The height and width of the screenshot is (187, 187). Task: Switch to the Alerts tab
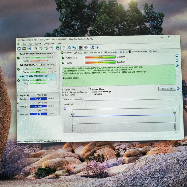[x=153, y=51]
